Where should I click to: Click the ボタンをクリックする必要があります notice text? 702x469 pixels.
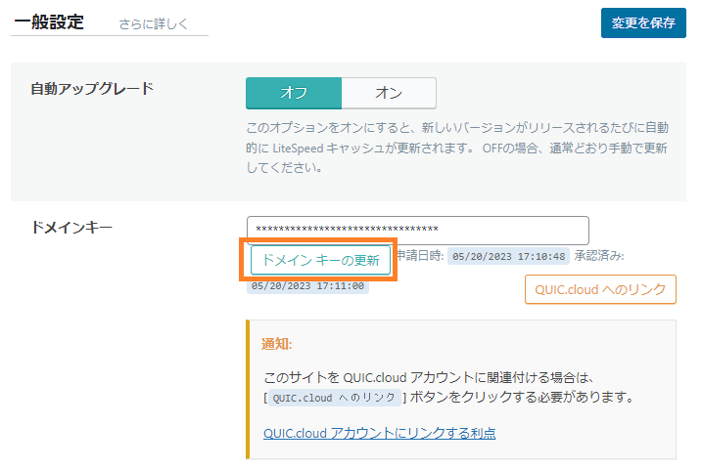pos(523,398)
